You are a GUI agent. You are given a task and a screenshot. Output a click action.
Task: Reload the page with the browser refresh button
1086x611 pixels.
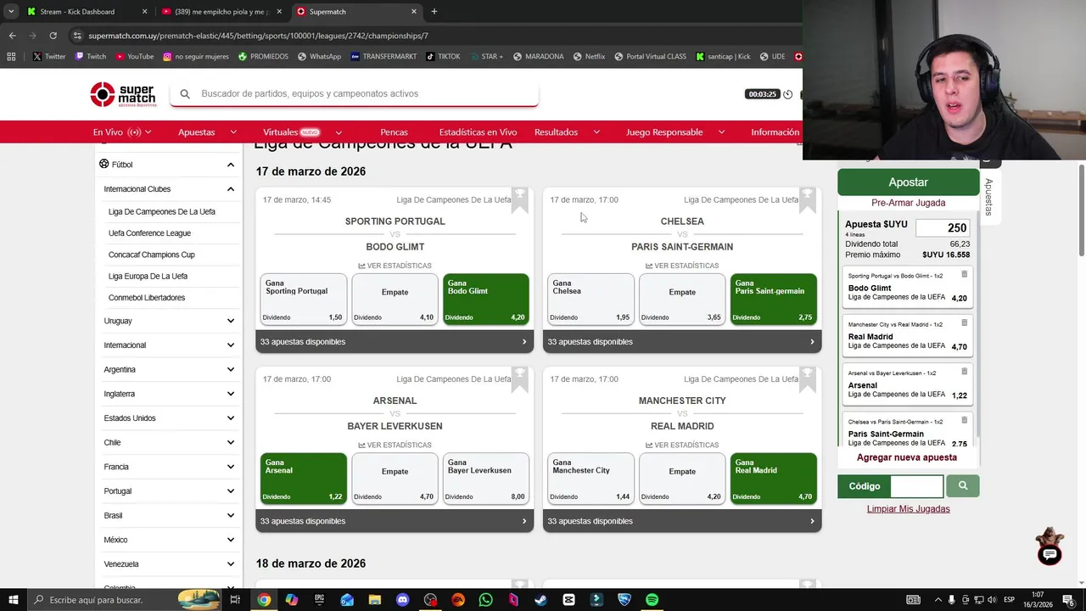click(53, 36)
